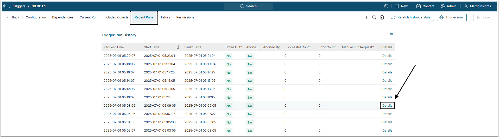Open the MetricInsights user menu
The image size is (499, 137).
pyautogui.click(x=477, y=6)
